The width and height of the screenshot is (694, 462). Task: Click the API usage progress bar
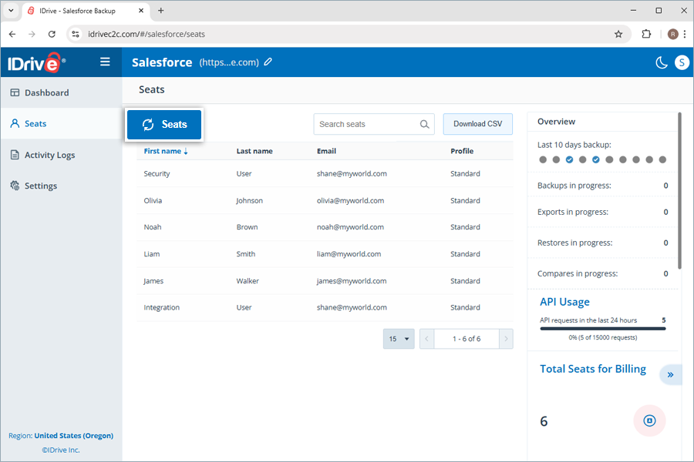click(603, 329)
